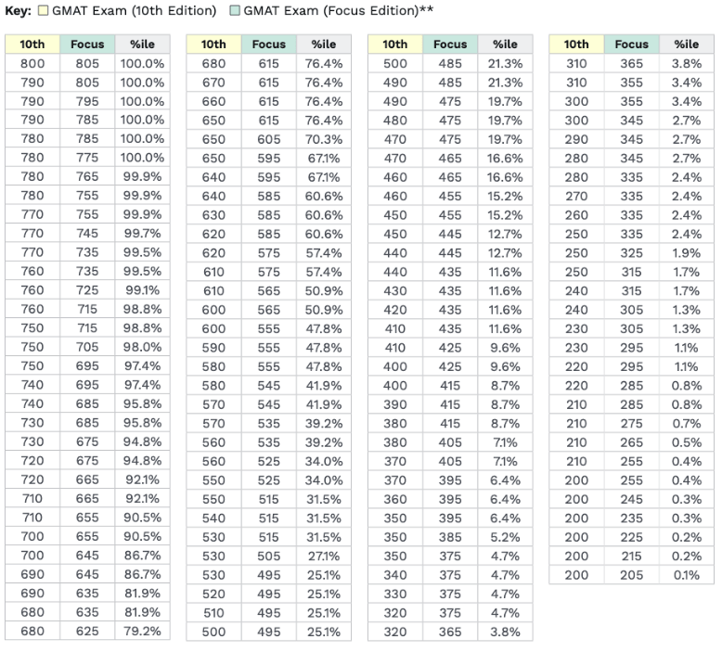Click the 5.2% percentile cell
The image size is (722, 652).
[505, 536]
